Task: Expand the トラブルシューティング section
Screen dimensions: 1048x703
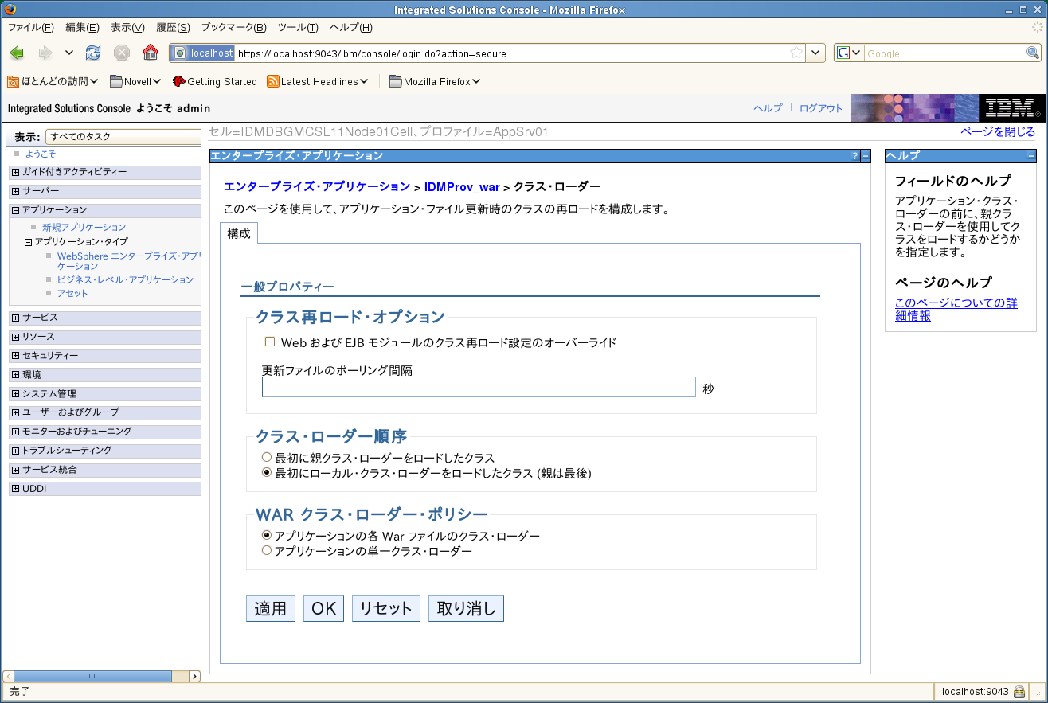Action: point(15,451)
